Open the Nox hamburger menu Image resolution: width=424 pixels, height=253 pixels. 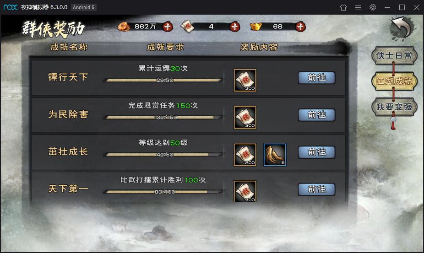pos(358,7)
